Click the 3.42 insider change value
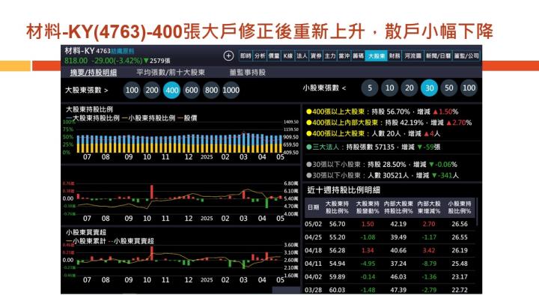Image resolution: width=539 pixels, height=295 pixels. (429, 250)
